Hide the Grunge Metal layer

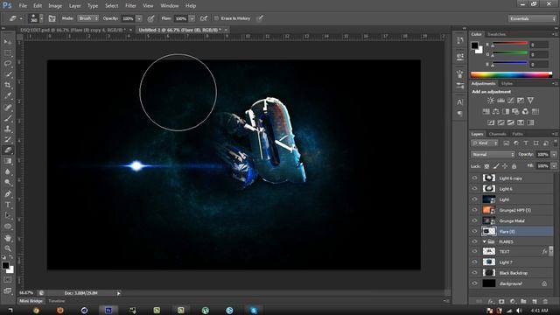[474, 220]
